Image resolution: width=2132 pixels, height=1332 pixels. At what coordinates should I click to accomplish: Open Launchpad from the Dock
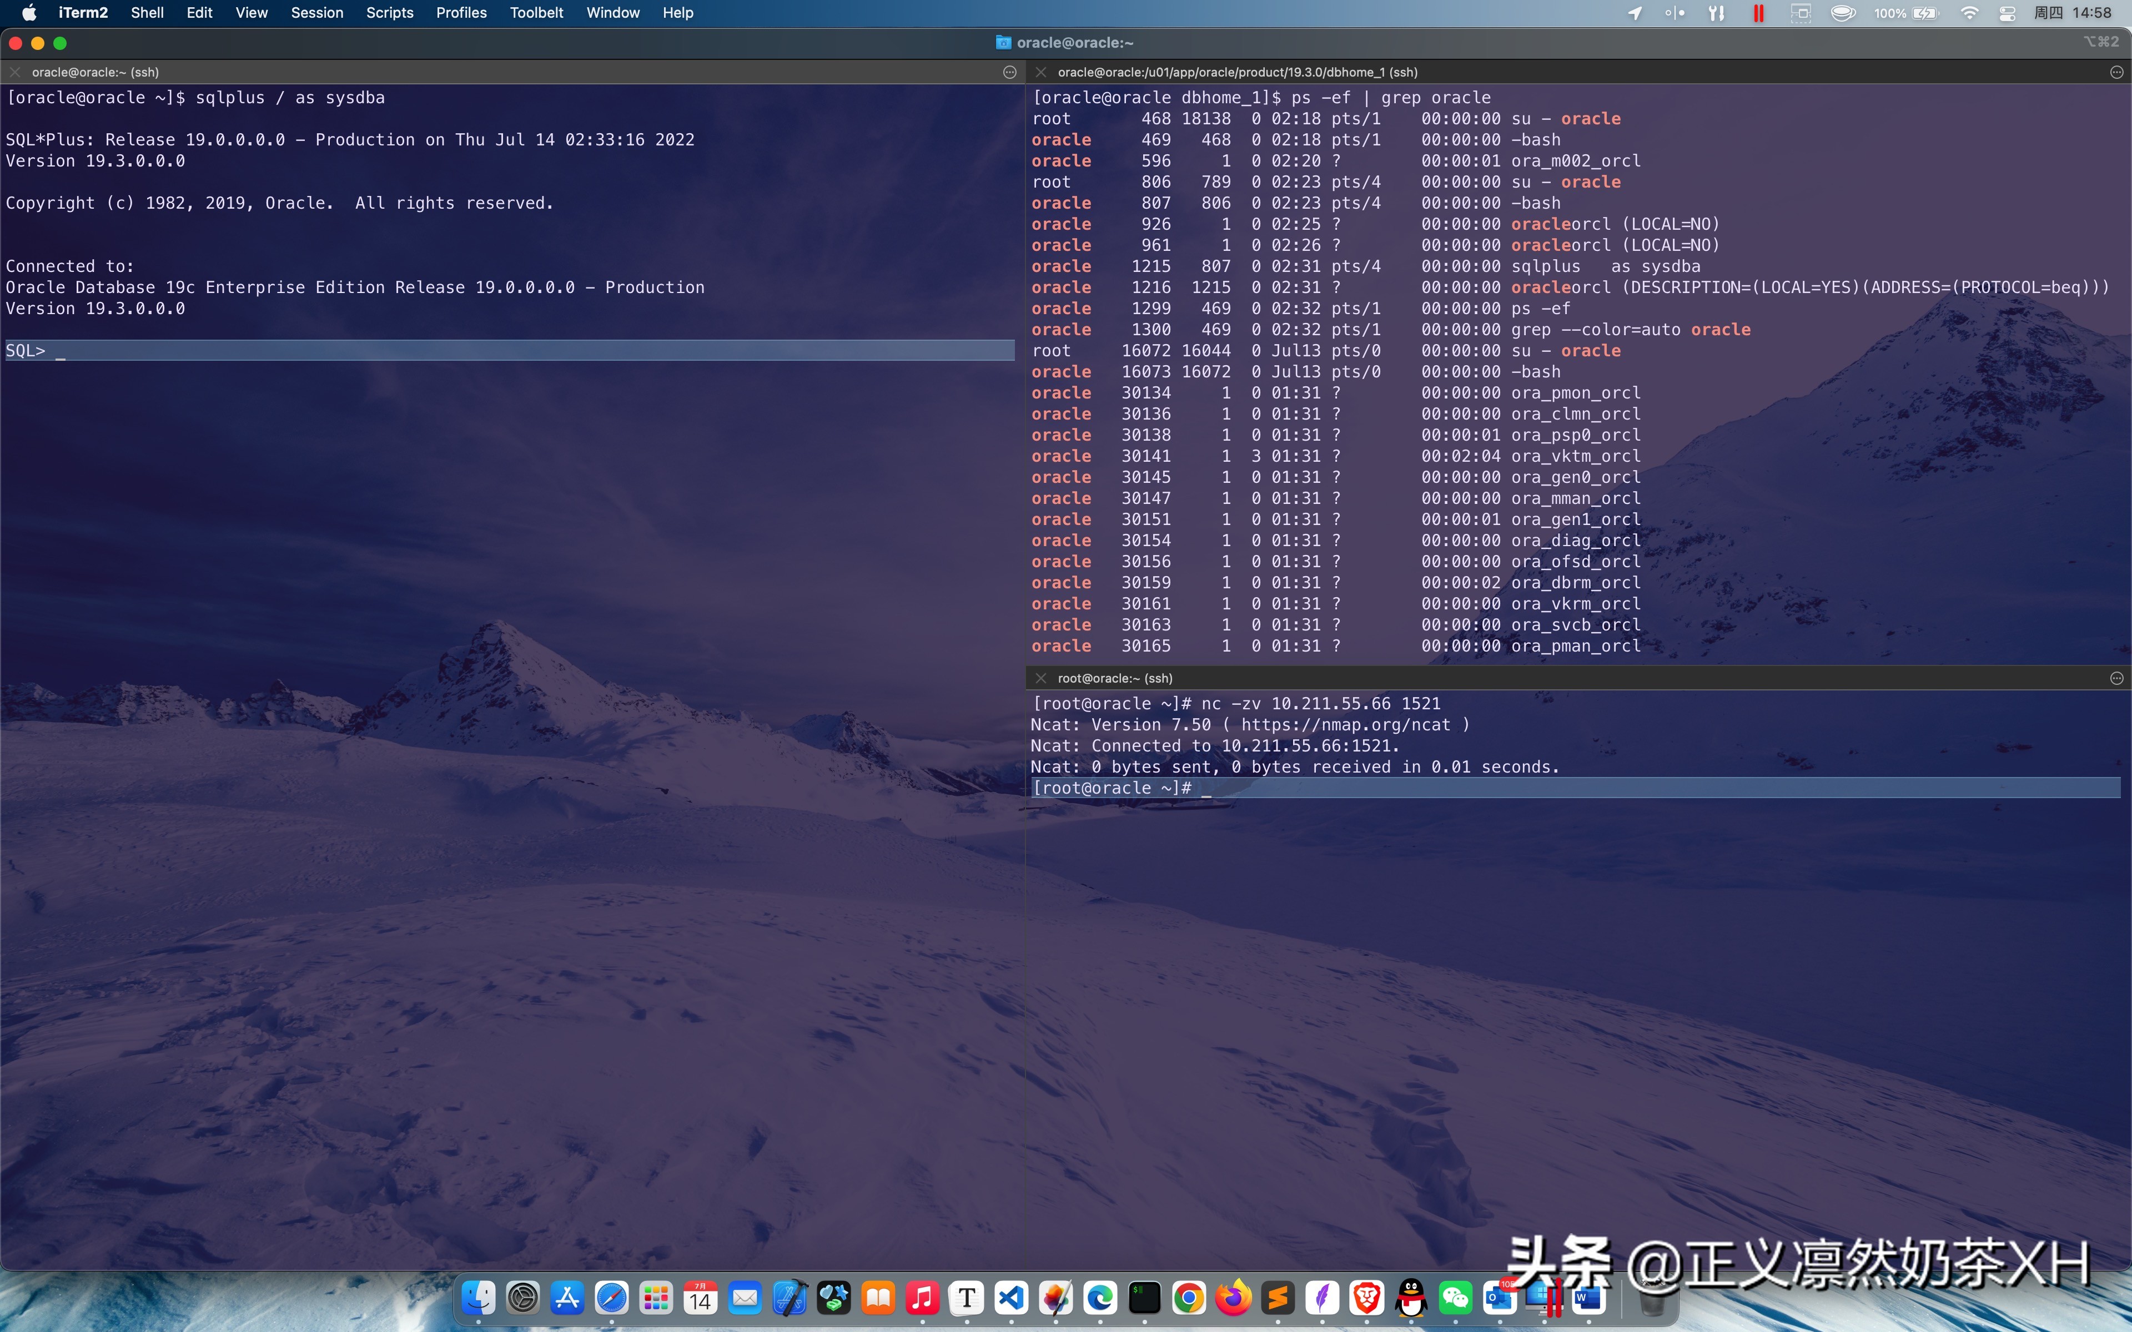click(x=656, y=1298)
